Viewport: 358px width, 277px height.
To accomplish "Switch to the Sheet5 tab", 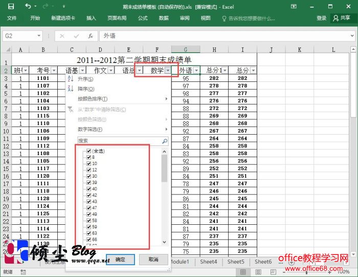I will pos(236,262).
